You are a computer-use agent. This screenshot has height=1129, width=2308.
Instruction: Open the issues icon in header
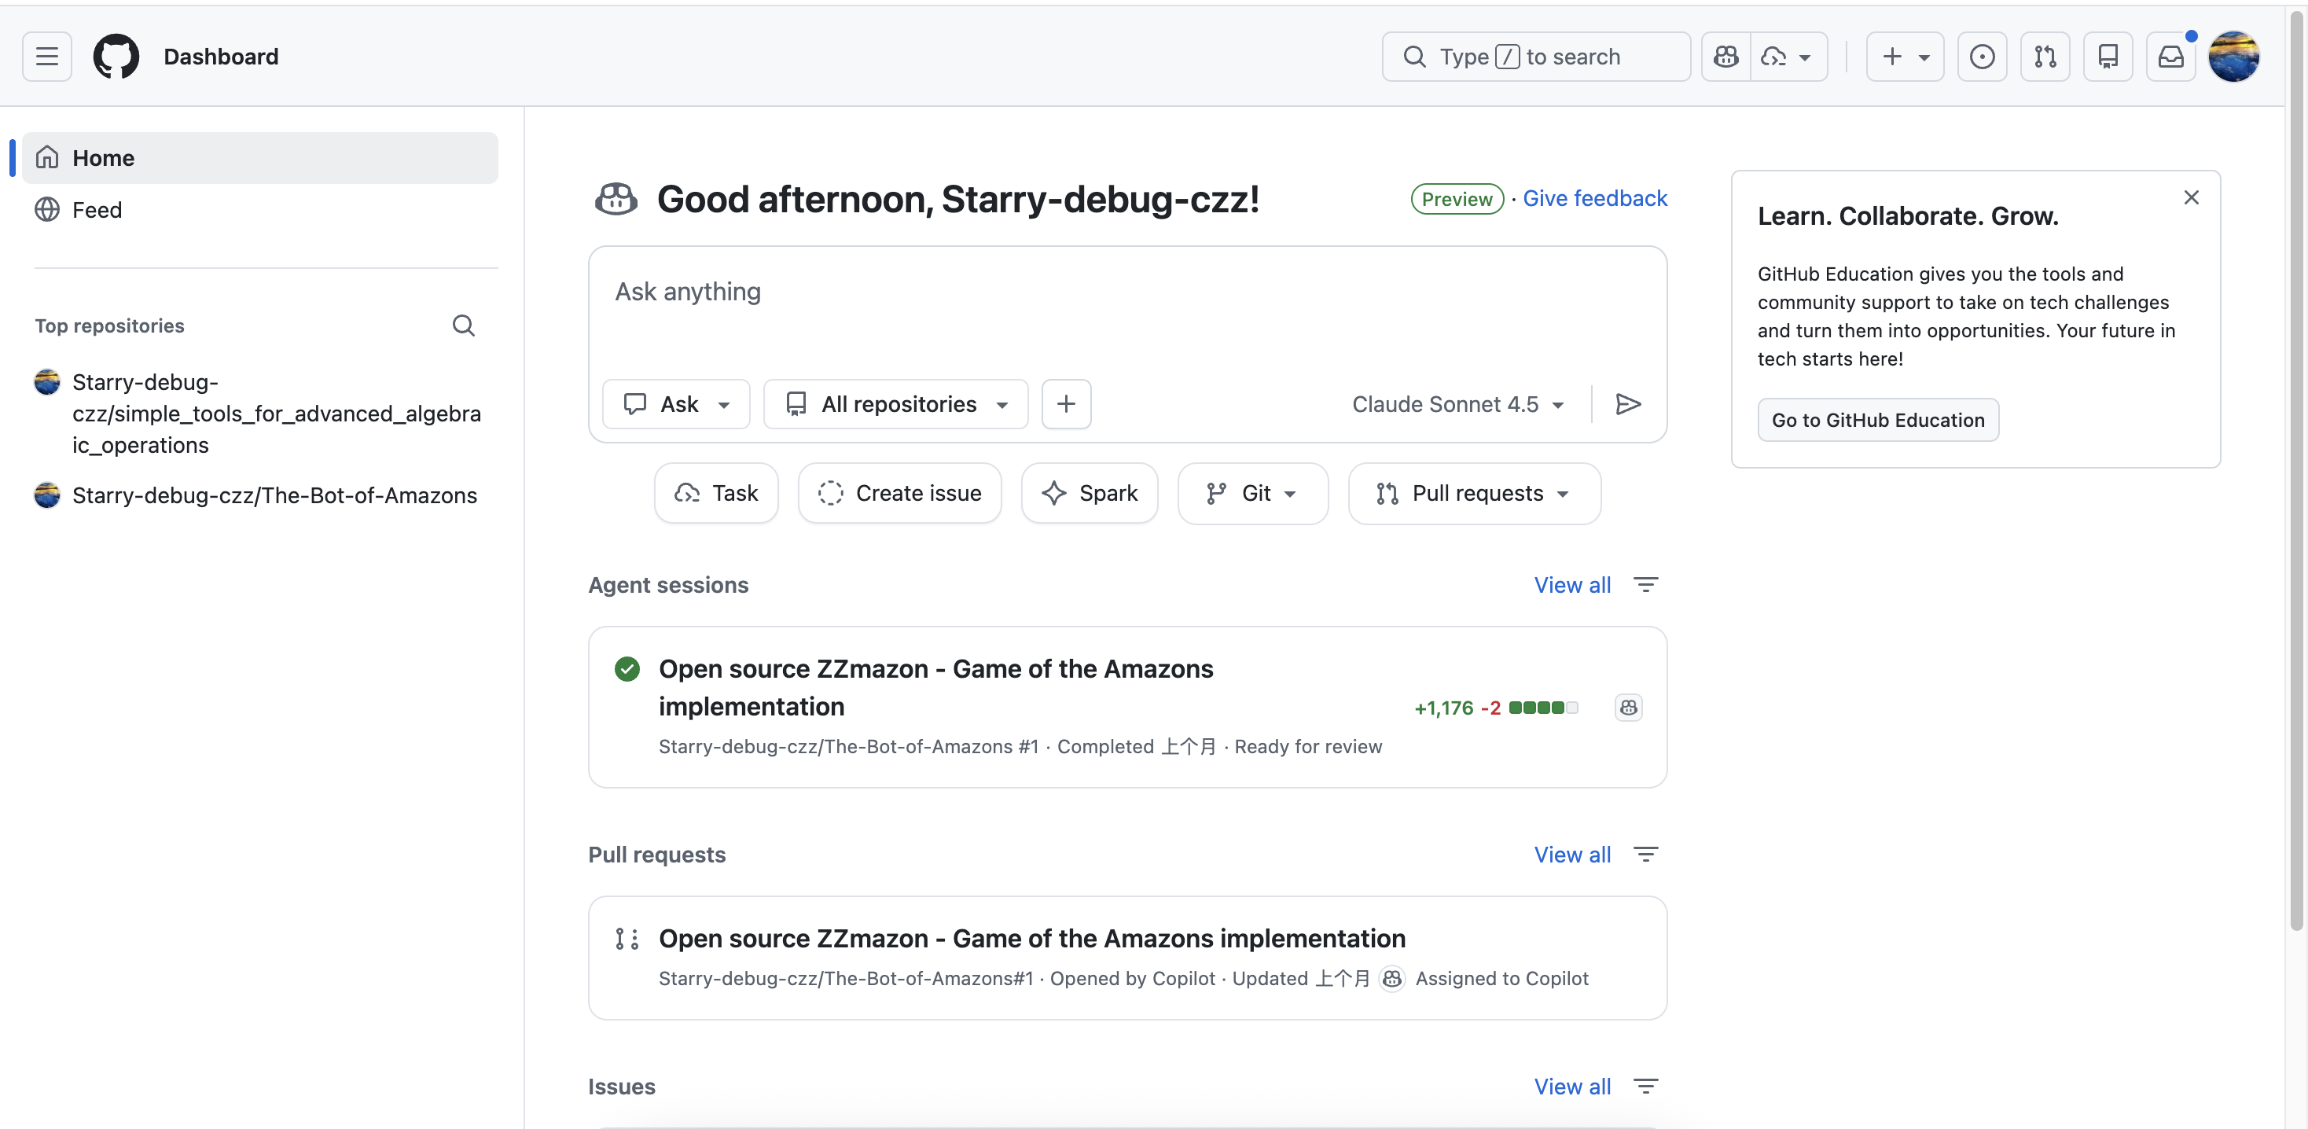[1982, 57]
